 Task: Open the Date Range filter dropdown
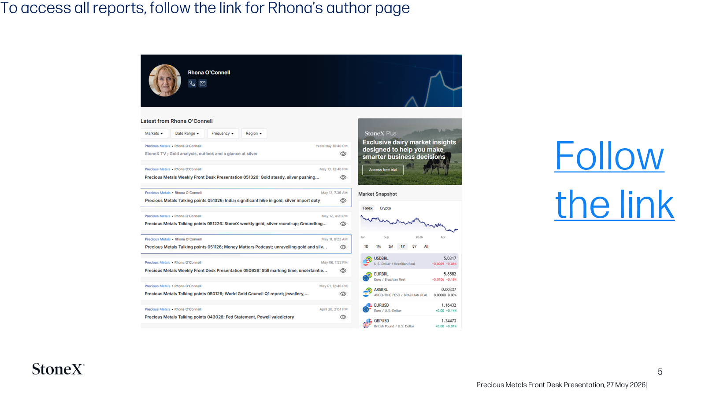point(187,133)
